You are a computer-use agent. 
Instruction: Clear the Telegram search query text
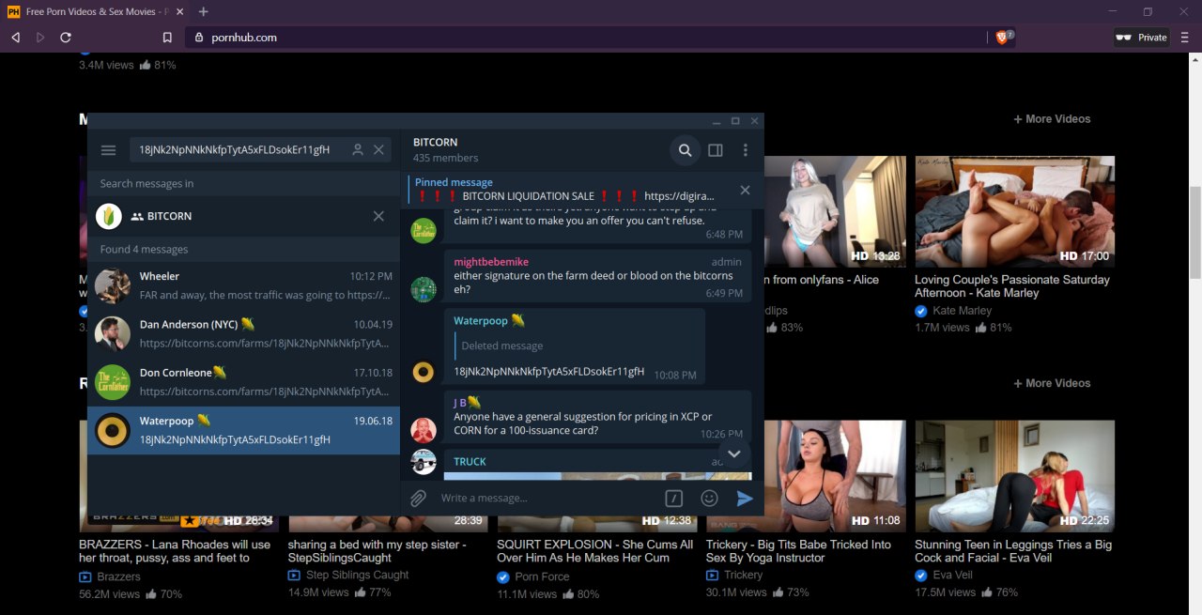point(378,150)
